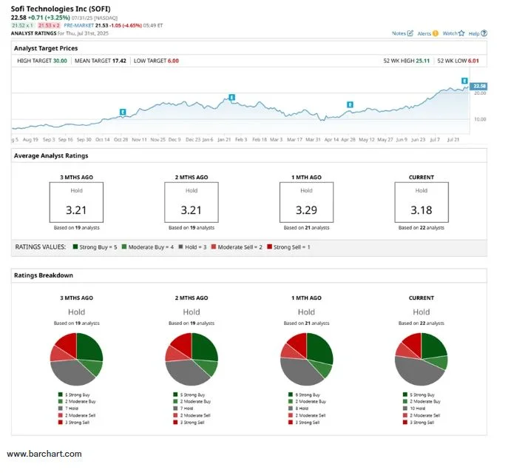Add SOFI to watchlist with star icon
Image resolution: width=528 pixels, height=473 pixels.
click(x=461, y=33)
